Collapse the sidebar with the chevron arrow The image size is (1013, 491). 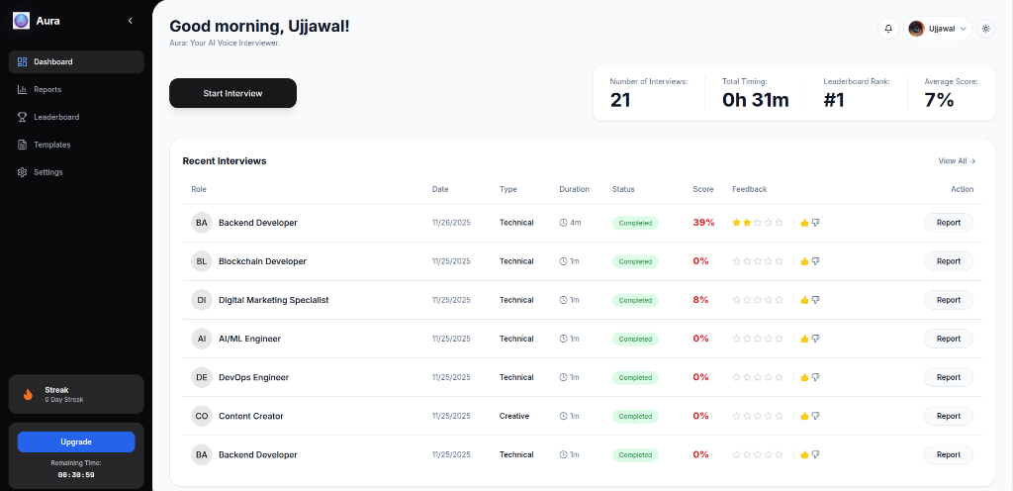coord(131,21)
